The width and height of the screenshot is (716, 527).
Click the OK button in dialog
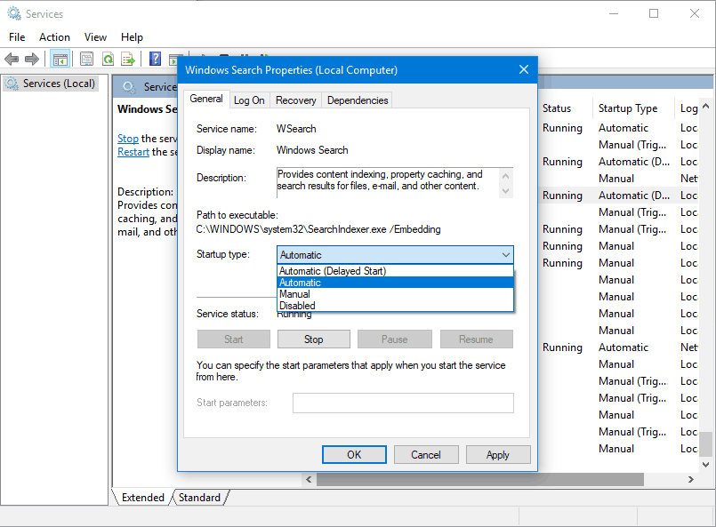(354, 455)
